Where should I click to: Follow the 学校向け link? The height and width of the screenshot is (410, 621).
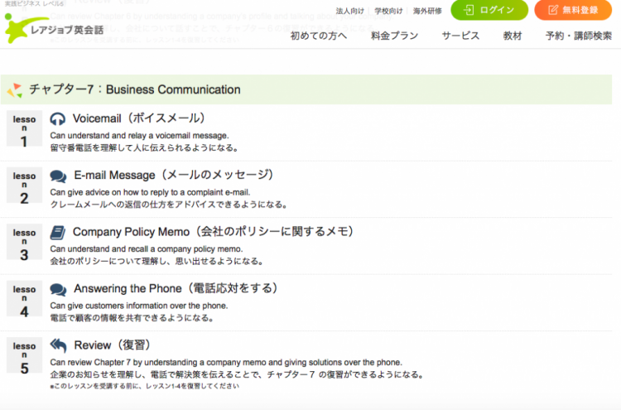(x=388, y=11)
